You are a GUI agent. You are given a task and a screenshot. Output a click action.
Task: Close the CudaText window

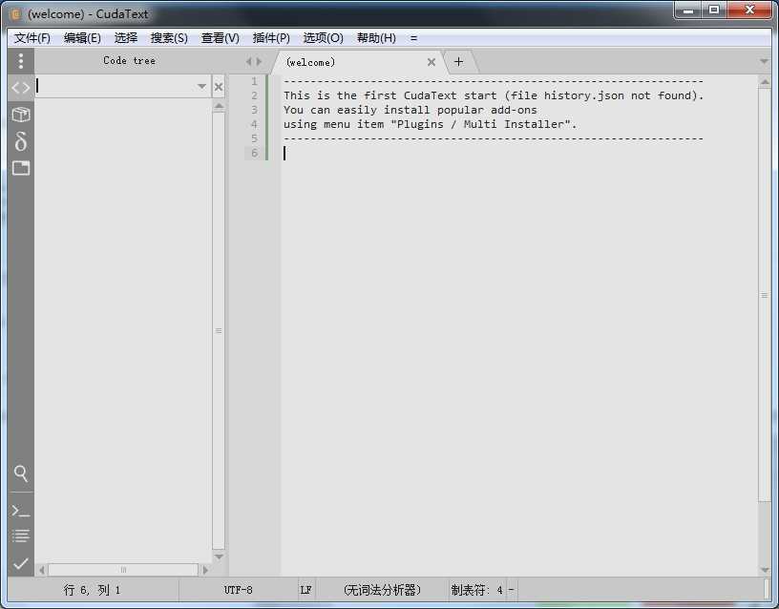pyautogui.click(x=749, y=10)
